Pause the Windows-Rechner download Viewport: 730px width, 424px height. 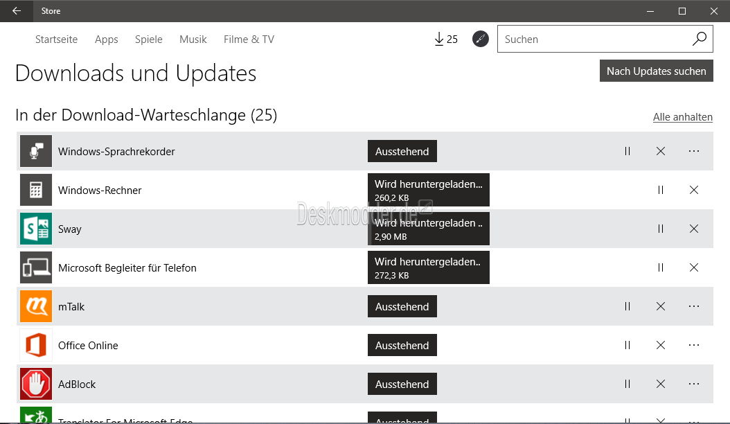click(660, 190)
